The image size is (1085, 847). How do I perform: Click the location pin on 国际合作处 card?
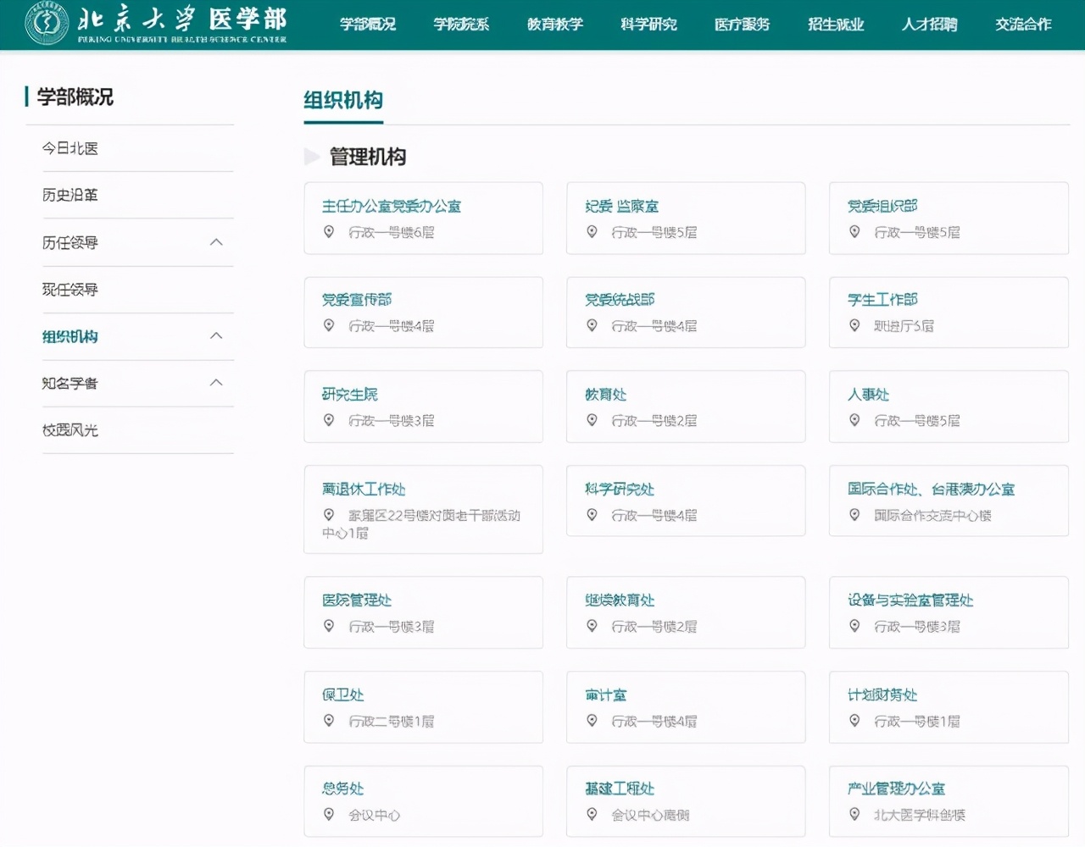[x=854, y=514]
